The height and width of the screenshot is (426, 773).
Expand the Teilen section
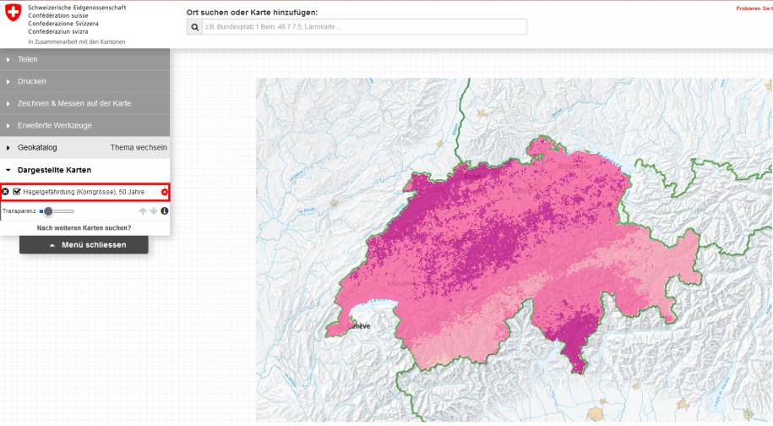pyautogui.click(x=84, y=59)
